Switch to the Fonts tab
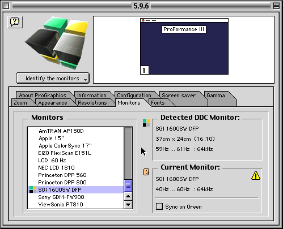The height and width of the screenshot is (229, 283). (158, 103)
